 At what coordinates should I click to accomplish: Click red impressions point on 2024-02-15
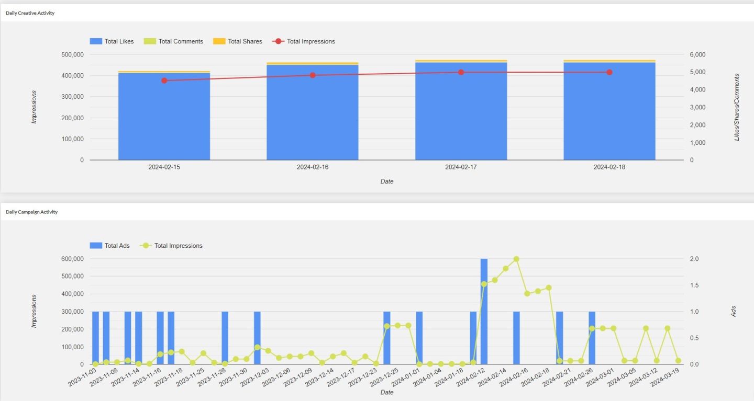click(164, 81)
